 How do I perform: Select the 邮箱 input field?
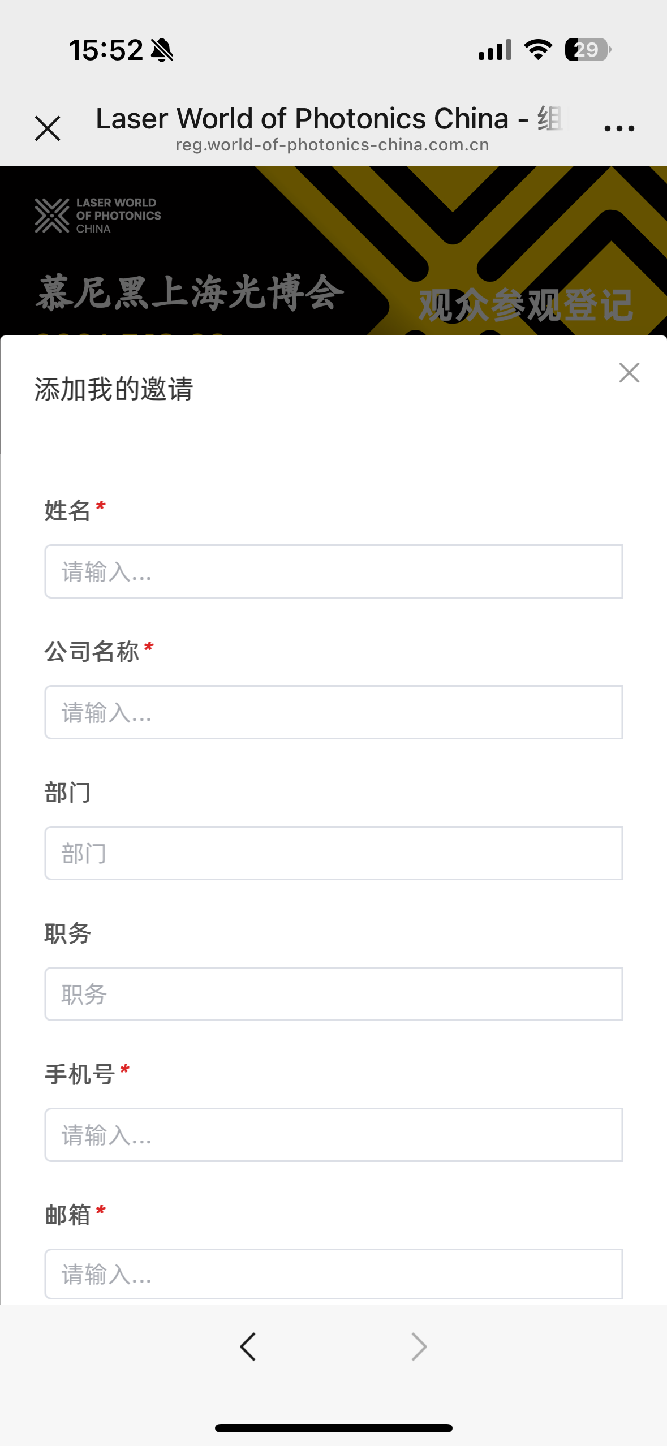pos(333,1274)
